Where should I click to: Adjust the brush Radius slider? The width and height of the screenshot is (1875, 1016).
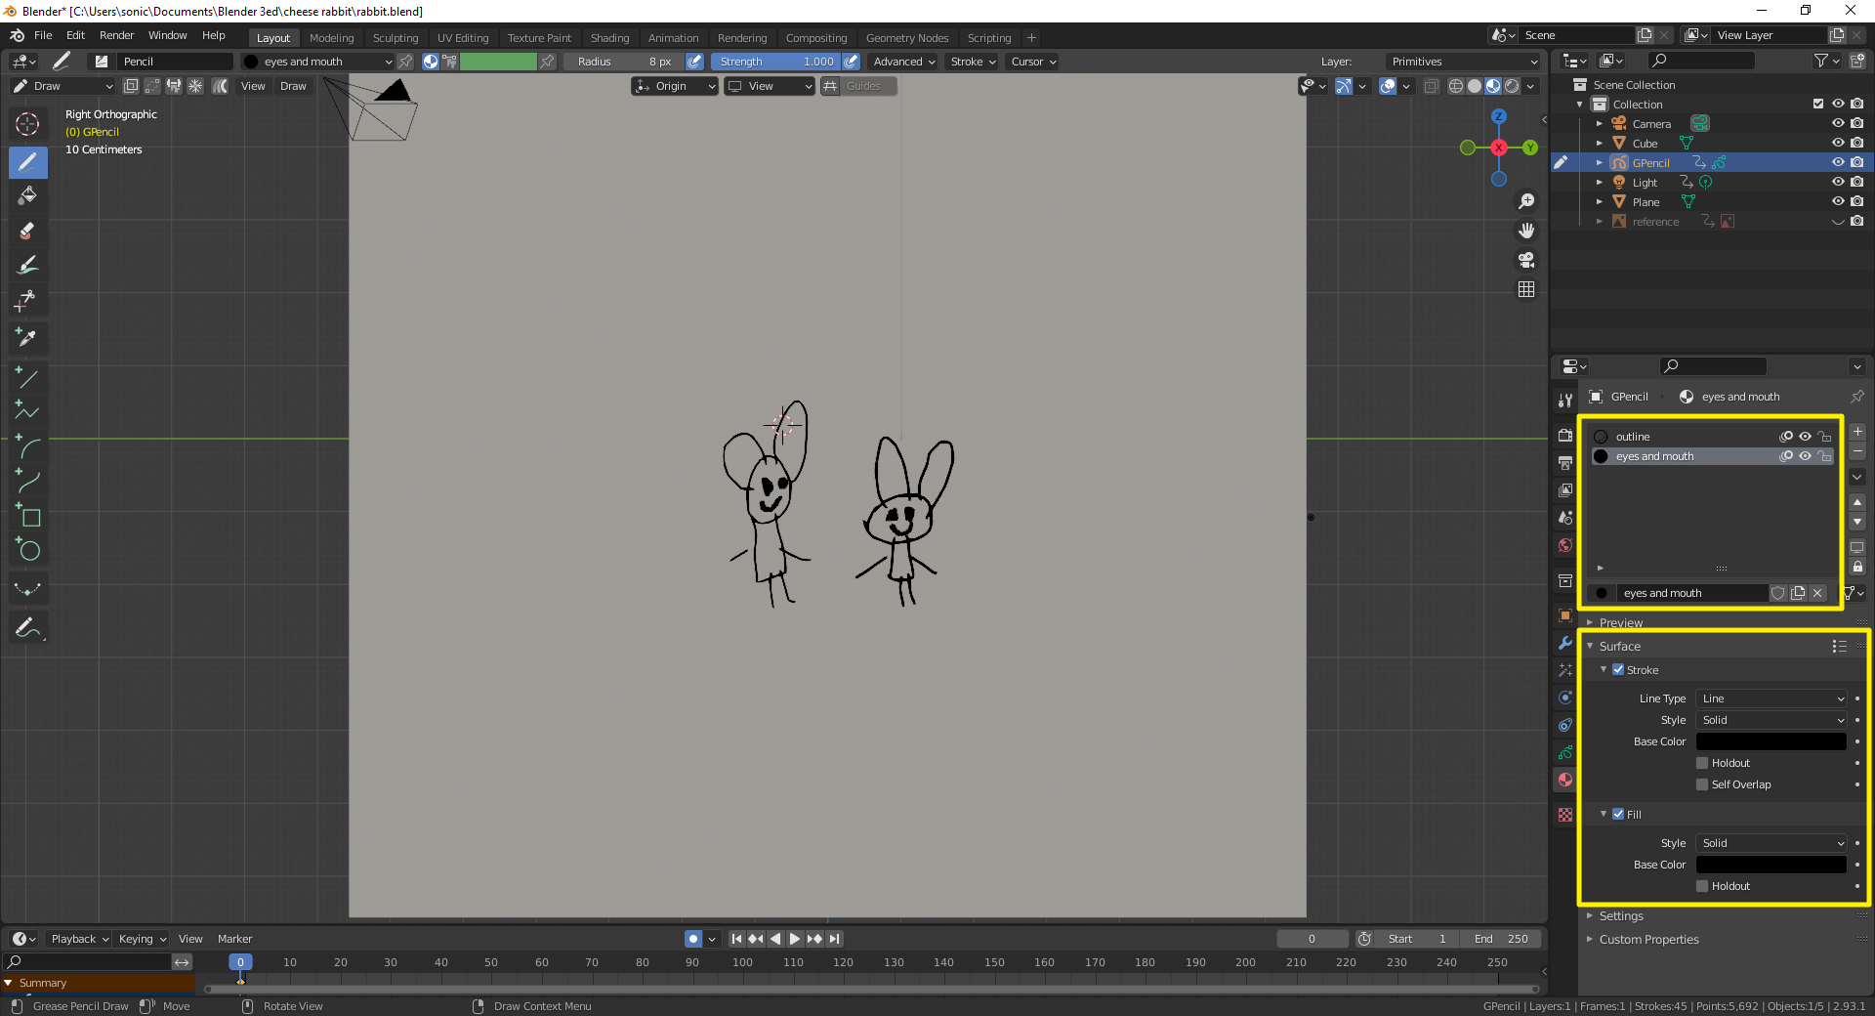[624, 62]
